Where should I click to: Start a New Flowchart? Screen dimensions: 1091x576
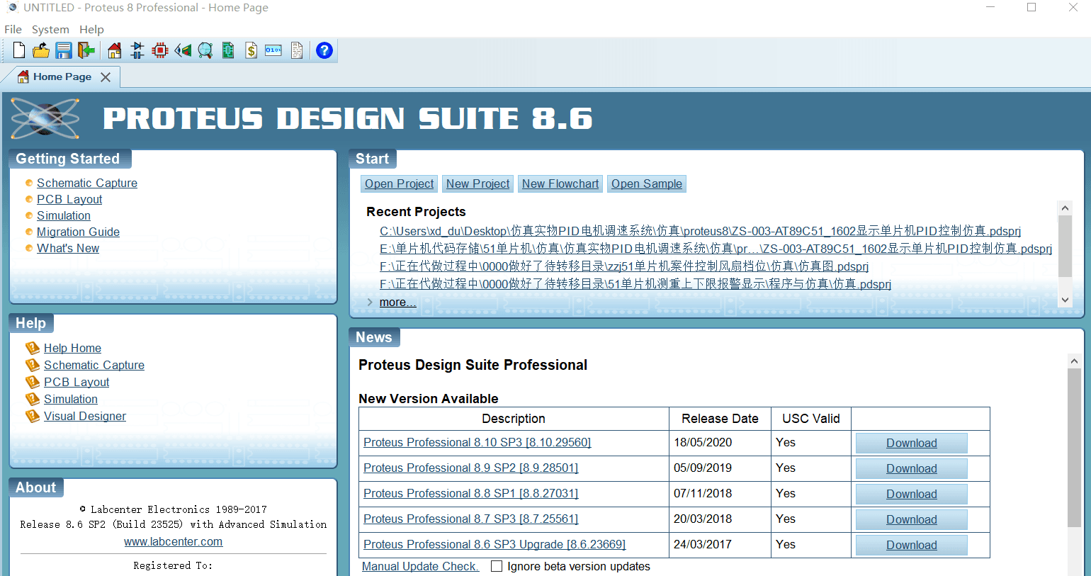pos(560,183)
